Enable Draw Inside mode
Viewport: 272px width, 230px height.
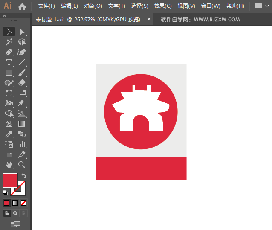(23, 213)
